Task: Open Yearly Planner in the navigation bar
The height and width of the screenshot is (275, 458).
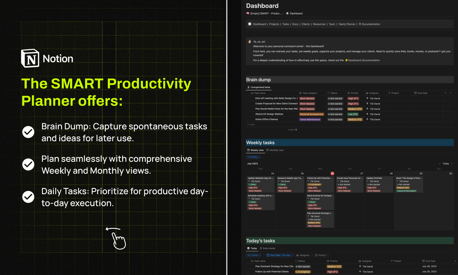Action: (347, 24)
